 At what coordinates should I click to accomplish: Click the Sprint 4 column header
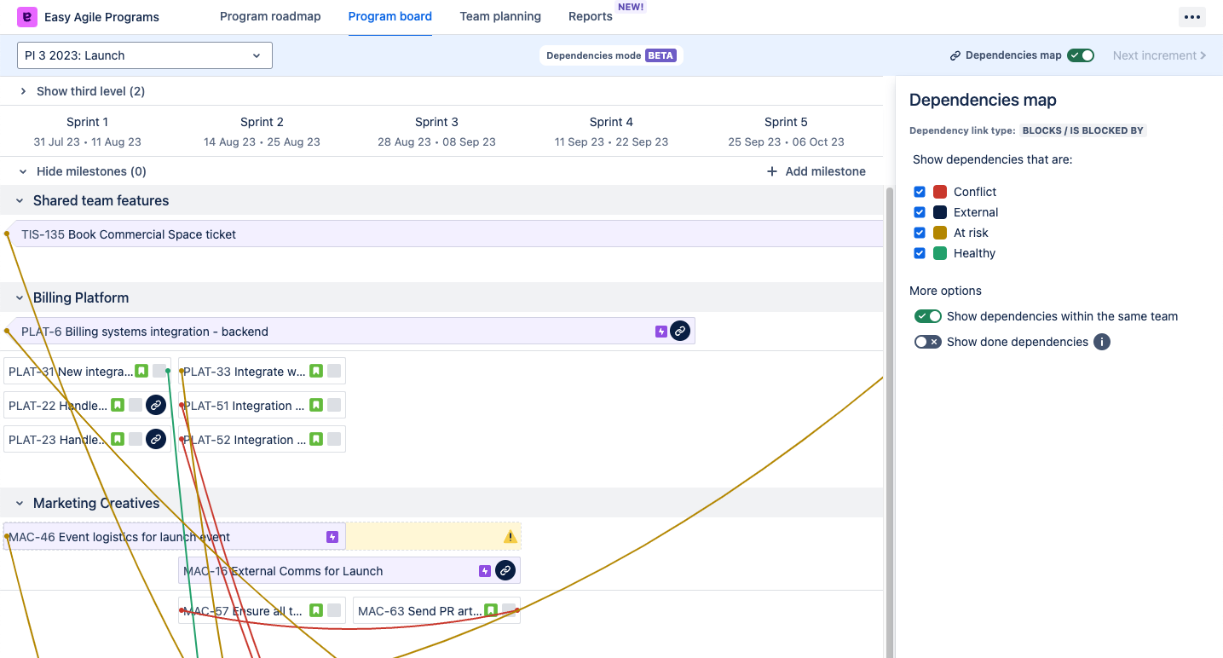pos(611,131)
